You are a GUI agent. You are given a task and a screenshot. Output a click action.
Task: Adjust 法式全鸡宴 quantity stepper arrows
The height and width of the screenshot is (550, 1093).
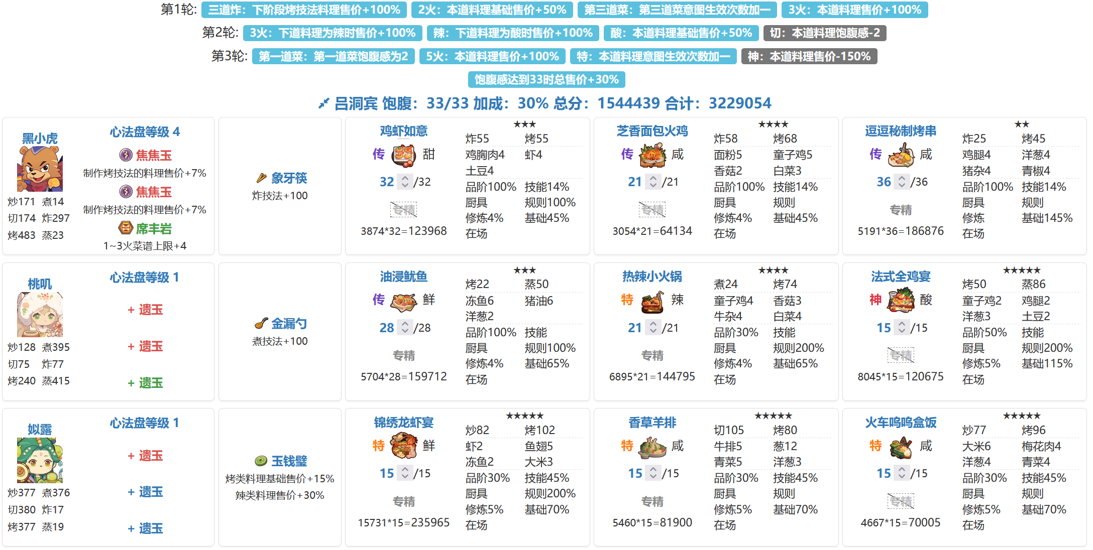click(902, 328)
